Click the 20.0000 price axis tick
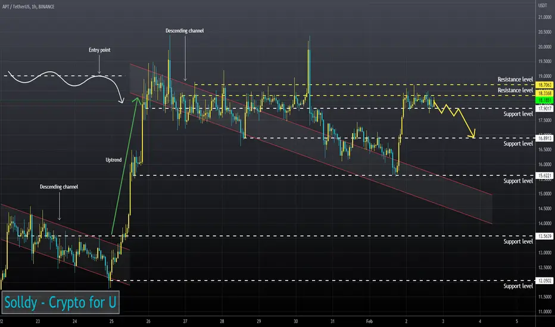 545,46
